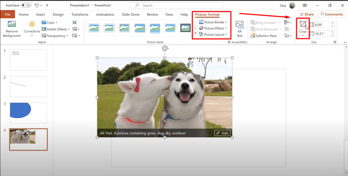Click the Comments button
This screenshot has width=348, height=176.
tap(332, 14)
